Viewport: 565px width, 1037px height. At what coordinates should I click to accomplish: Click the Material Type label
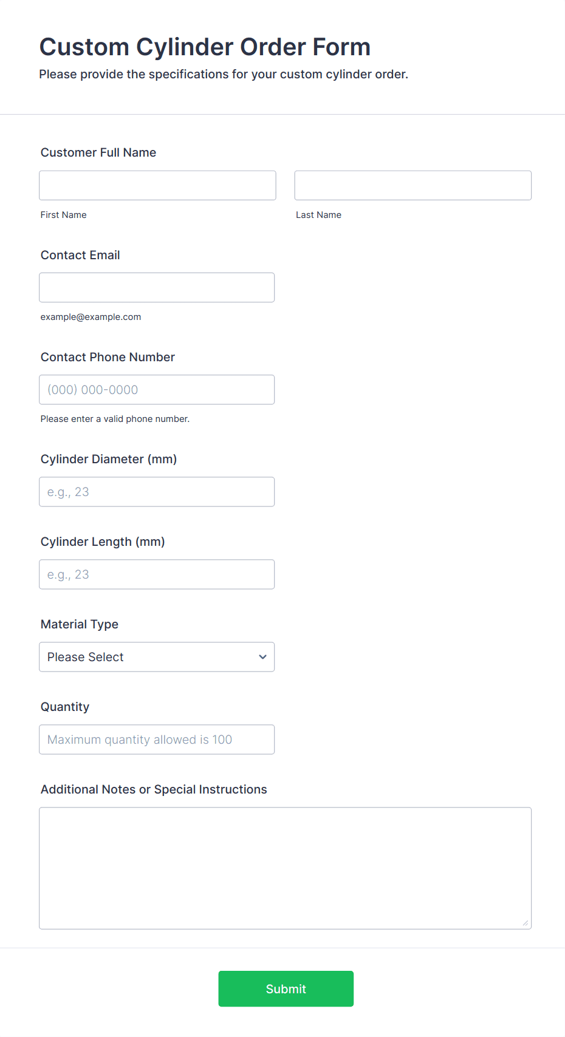coord(80,624)
